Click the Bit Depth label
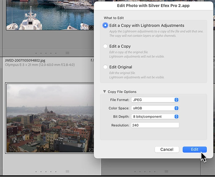This screenshot has height=177, width=215. click(x=121, y=117)
